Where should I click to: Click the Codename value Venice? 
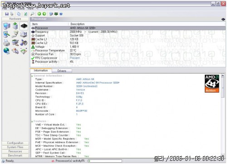[80, 90]
